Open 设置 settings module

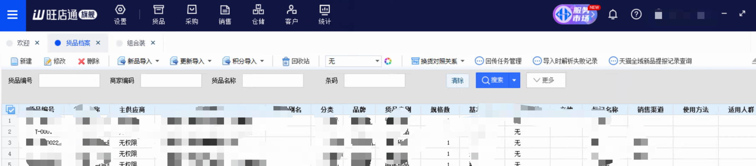pyautogui.click(x=120, y=15)
